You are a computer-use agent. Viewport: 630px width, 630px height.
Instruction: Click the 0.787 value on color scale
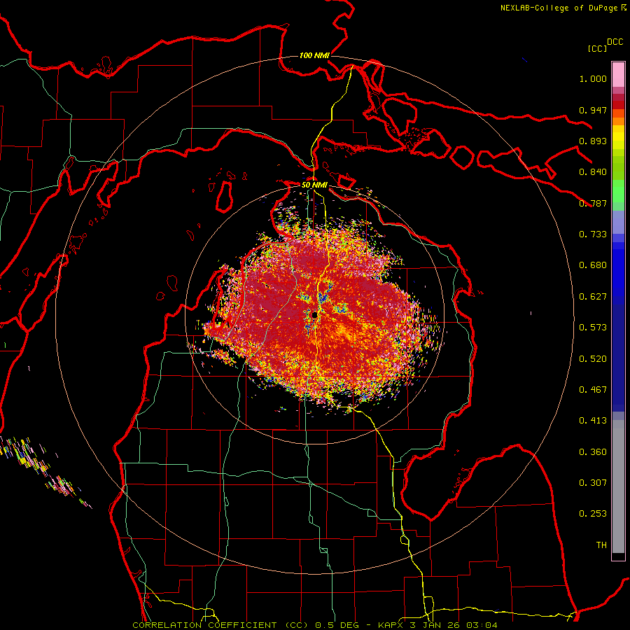[x=593, y=203]
